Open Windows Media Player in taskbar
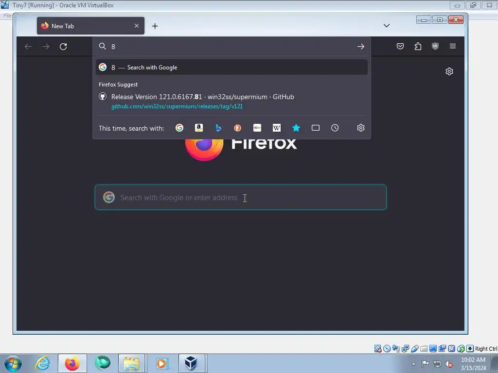Screen dimensions: 498x373 [x=161, y=363]
